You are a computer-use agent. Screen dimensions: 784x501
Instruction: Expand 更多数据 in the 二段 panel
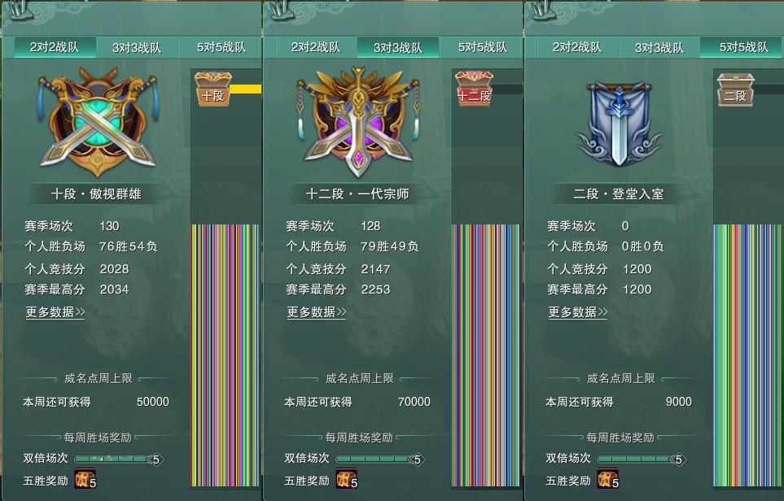point(578,312)
